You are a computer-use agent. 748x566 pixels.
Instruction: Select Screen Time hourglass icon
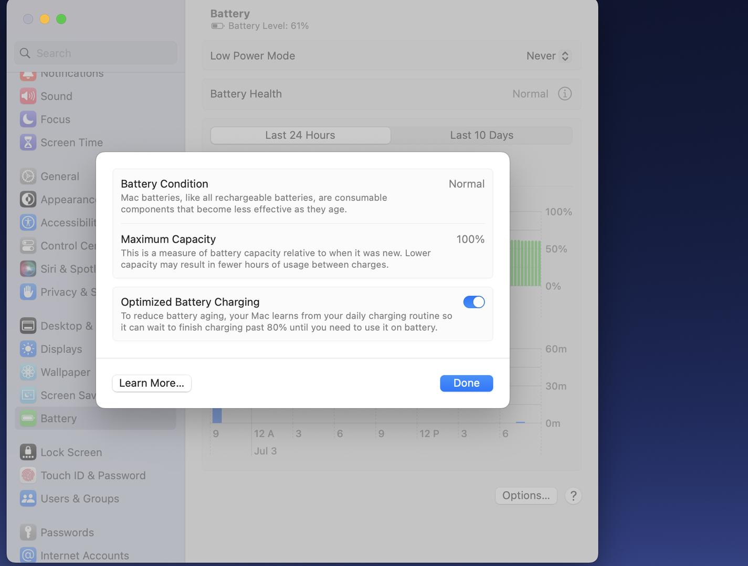pos(28,143)
